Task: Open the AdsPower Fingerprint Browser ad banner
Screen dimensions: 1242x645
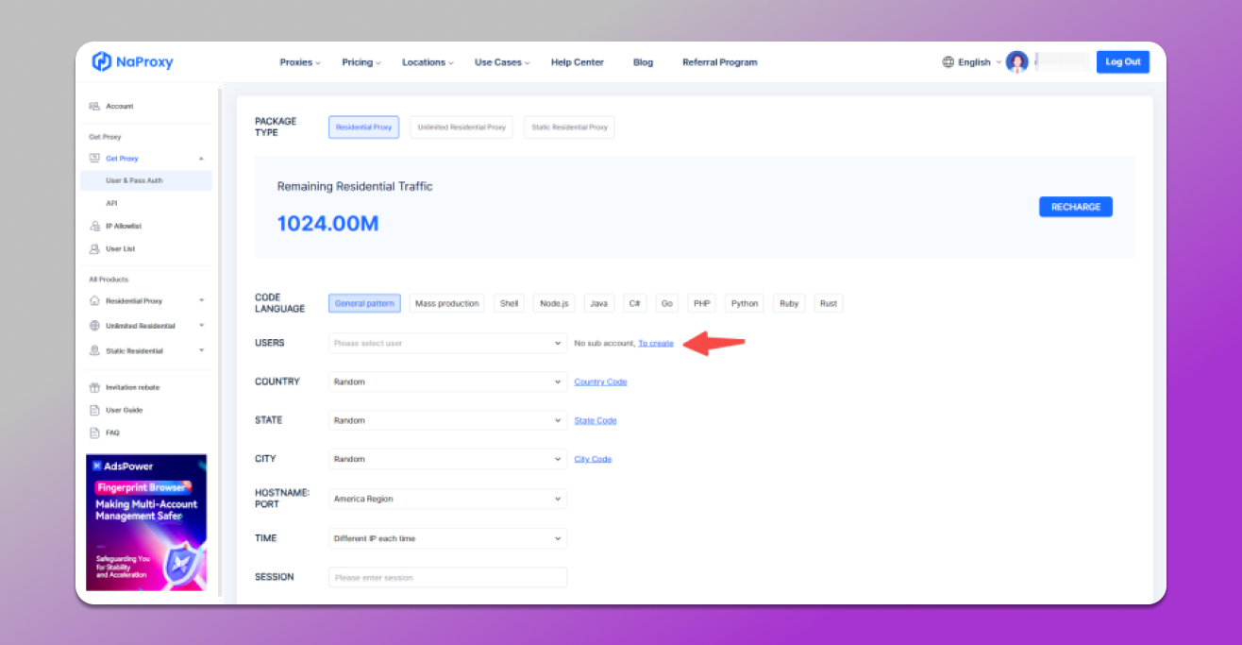Action: (x=146, y=522)
